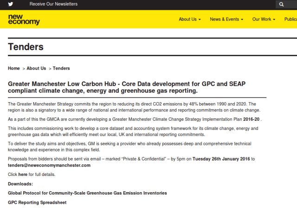Click the bold 2016-20 plan text
Image resolution: width=297 pixels, height=208 pixels.
pos(250,119)
